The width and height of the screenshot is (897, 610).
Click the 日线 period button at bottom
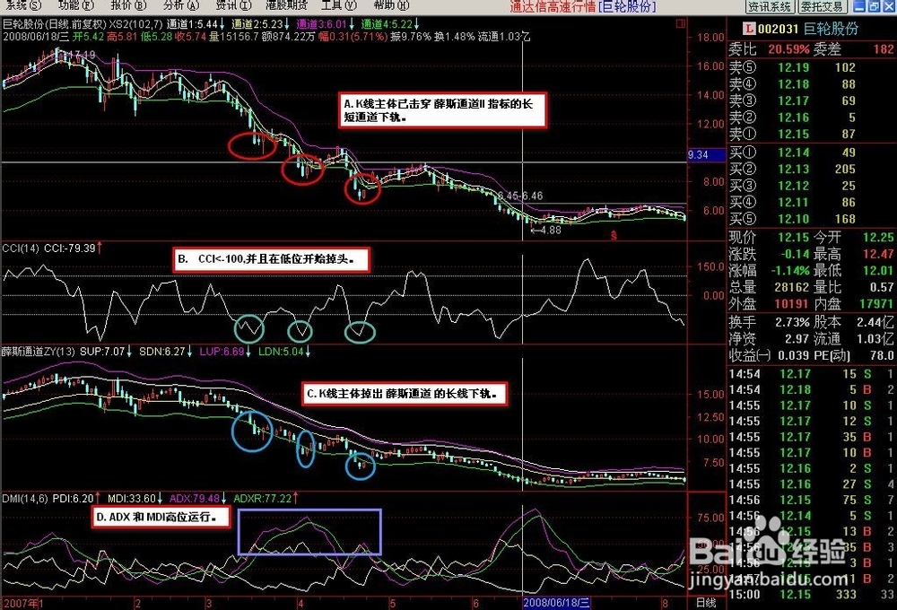(x=706, y=603)
